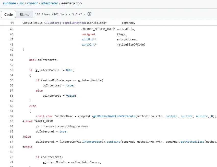Click 'methodInfo->scope == g_interpModule' condition

coord(72,80)
